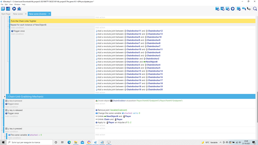Select joint action ChainAnchor5 and ChainAnchor6

pos(128,52)
